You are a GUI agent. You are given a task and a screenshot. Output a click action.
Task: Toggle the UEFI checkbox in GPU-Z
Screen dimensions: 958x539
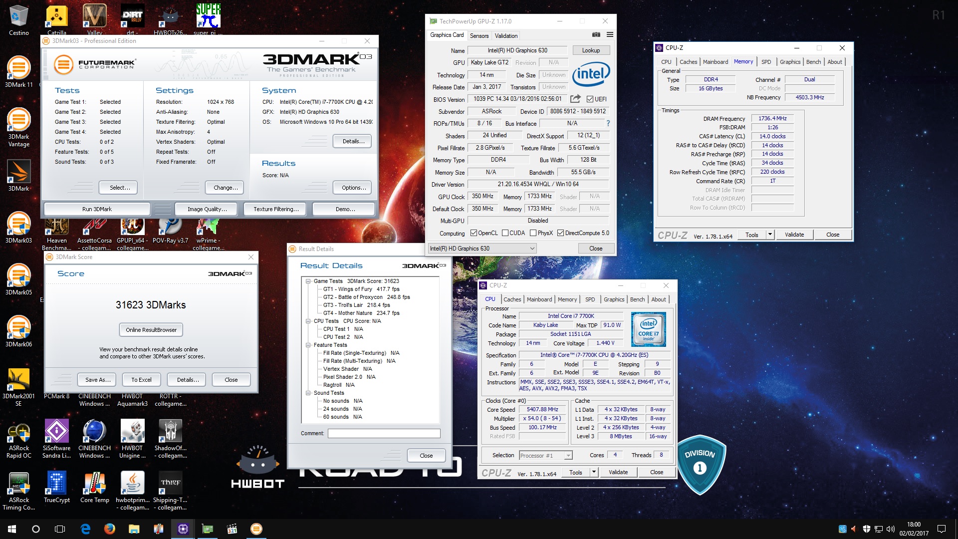point(590,99)
